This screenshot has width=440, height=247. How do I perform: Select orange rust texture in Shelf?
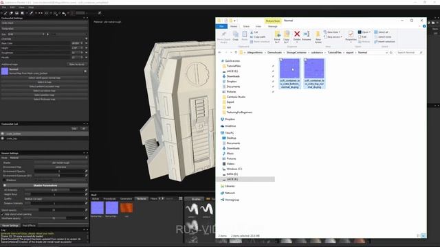click(126, 208)
